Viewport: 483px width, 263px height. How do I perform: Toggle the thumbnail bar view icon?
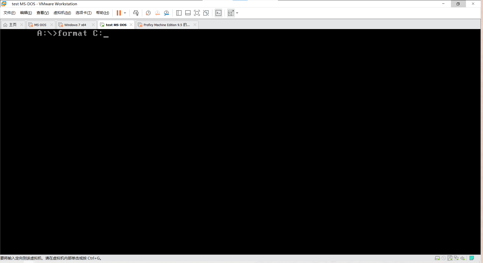188,13
